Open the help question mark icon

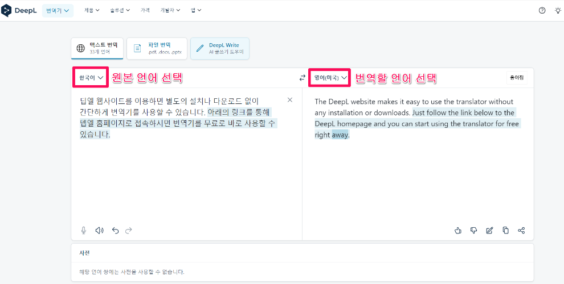coord(542,10)
